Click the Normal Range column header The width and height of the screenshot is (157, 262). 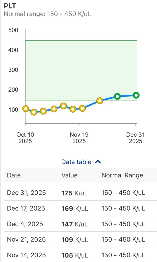(x=122, y=175)
